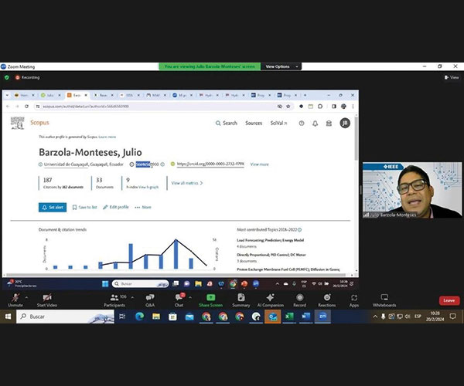Open the meeting Summary tool

(x=241, y=300)
